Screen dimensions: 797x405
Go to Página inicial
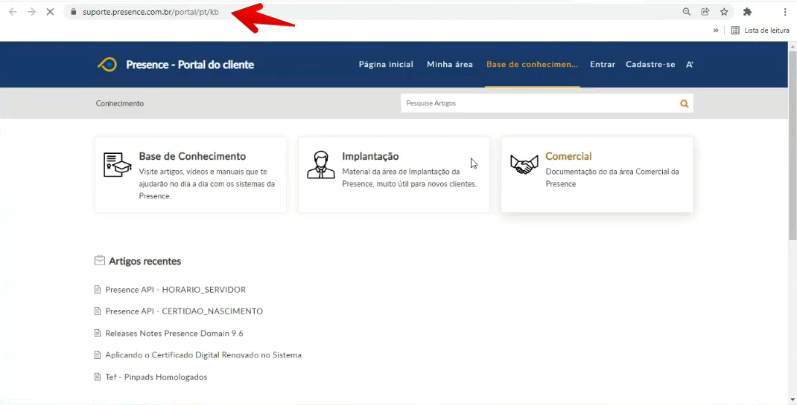click(386, 65)
